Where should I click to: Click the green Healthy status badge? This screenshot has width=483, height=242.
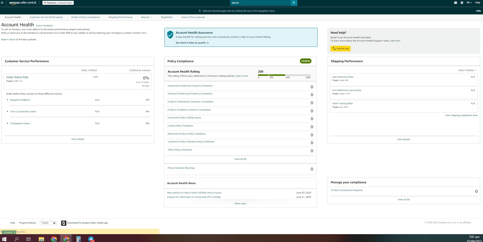coord(306,61)
